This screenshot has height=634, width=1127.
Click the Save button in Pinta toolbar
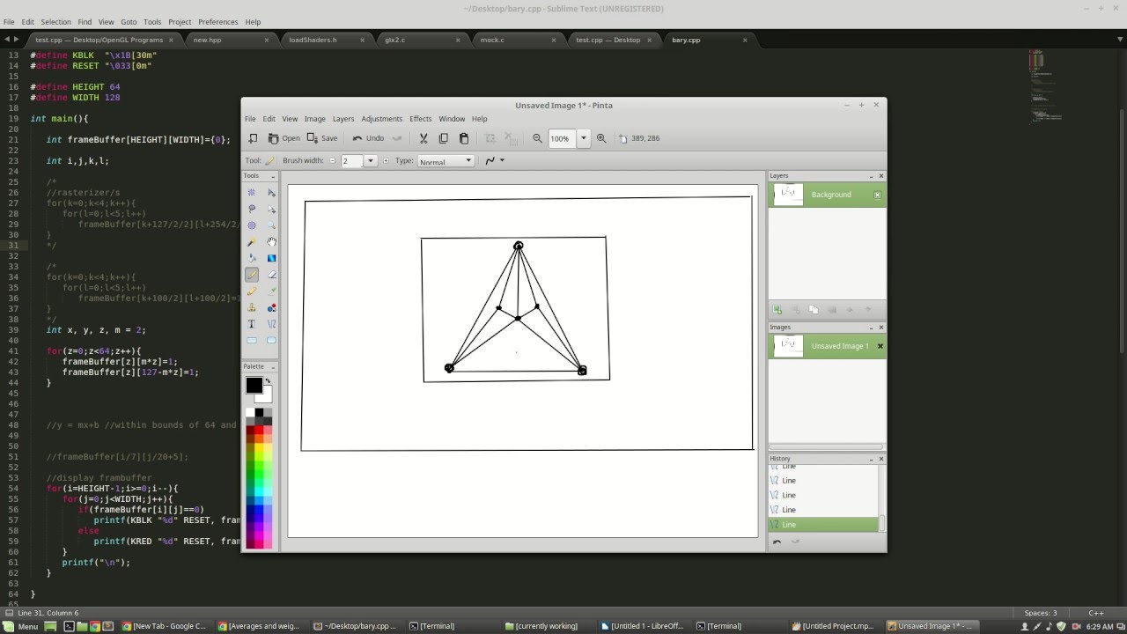click(322, 138)
